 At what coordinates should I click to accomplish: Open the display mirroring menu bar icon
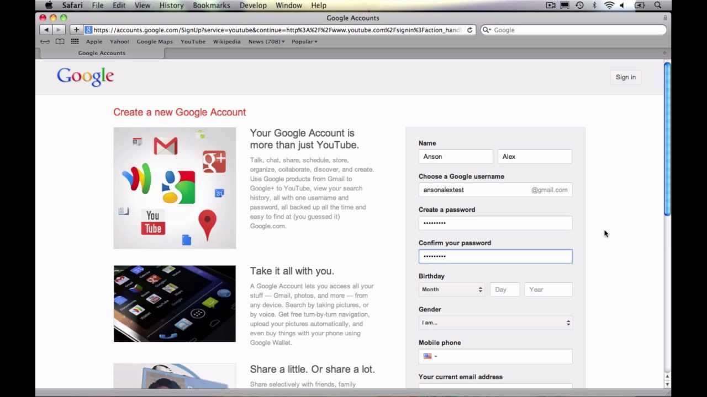564,5
